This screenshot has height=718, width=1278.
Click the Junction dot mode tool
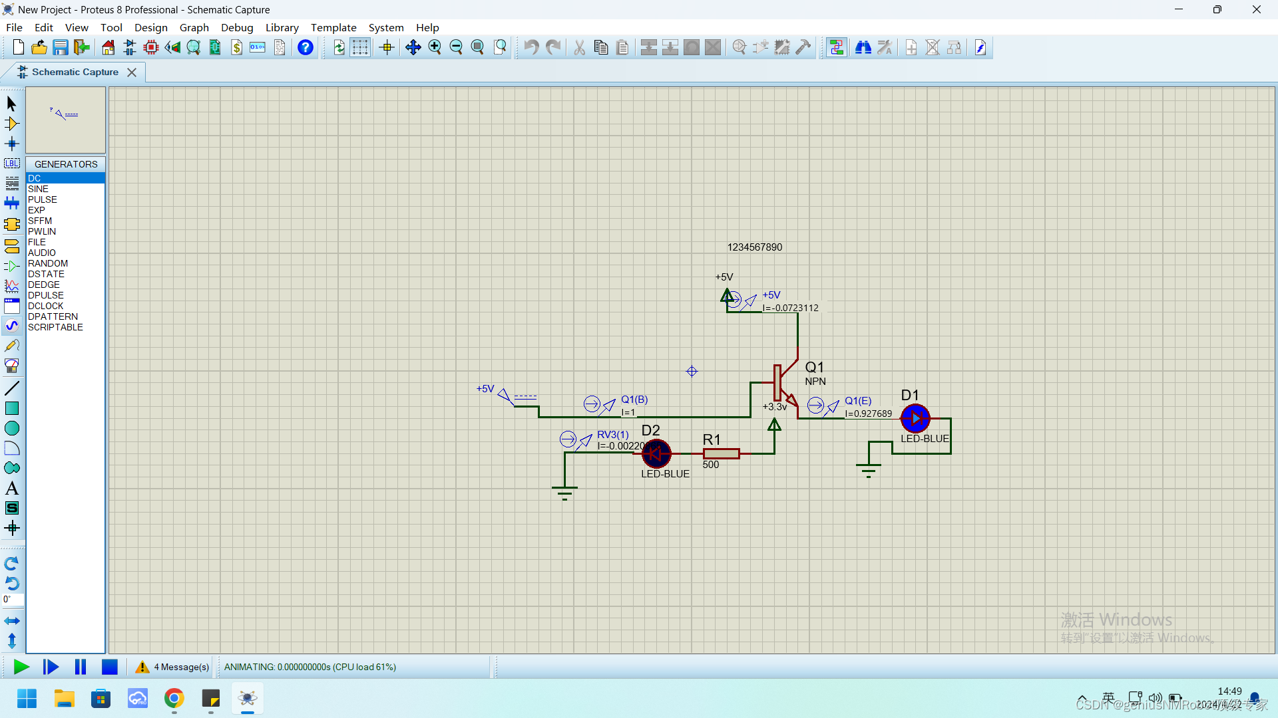(x=11, y=144)
